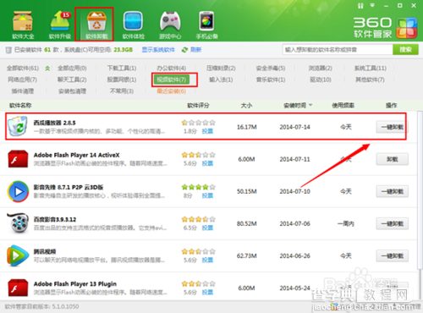Screen dimensions: 423x313
Task: Open the 安装包清理 installer cleanup
Action: (x=72, y=91)
